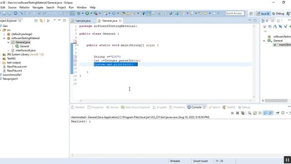
Task: Close the Console view tab
Action: click(x=204, y=108)
